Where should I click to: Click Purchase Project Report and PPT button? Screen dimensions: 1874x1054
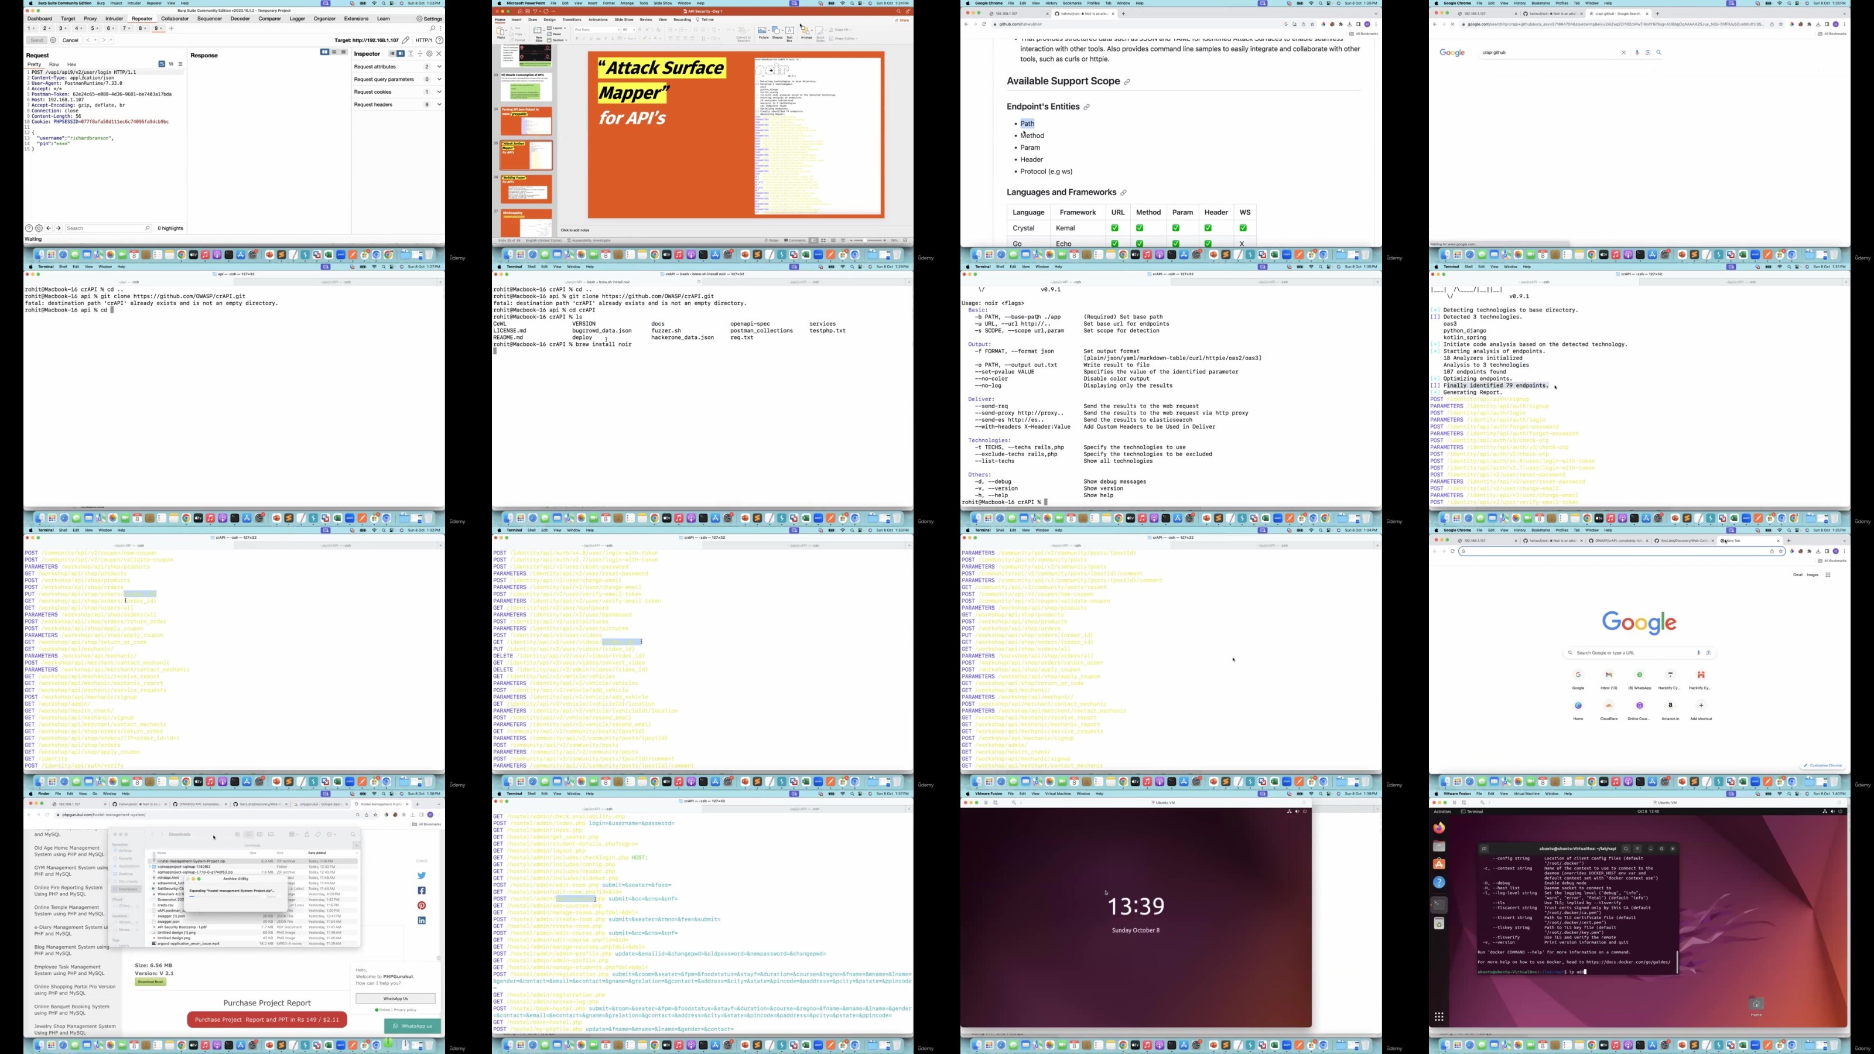[x=267, y=1019]
